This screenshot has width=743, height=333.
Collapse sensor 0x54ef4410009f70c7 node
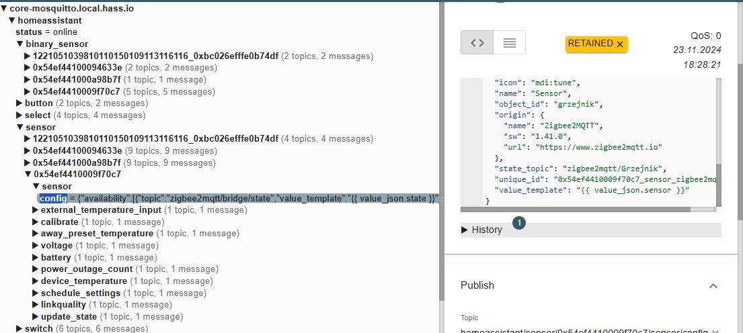click(28, 174)
